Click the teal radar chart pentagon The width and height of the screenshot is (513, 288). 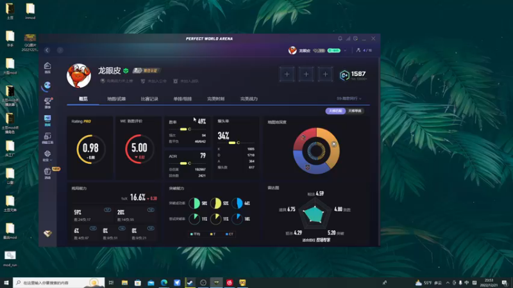point(314,214)
